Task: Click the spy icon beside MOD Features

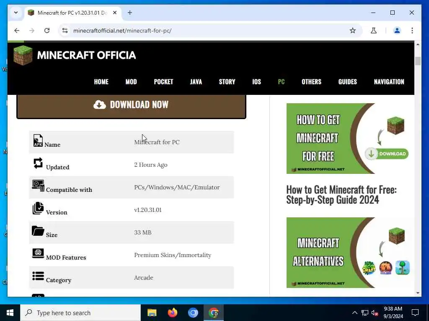Action: pyautogui.click(x=38, y=253)
